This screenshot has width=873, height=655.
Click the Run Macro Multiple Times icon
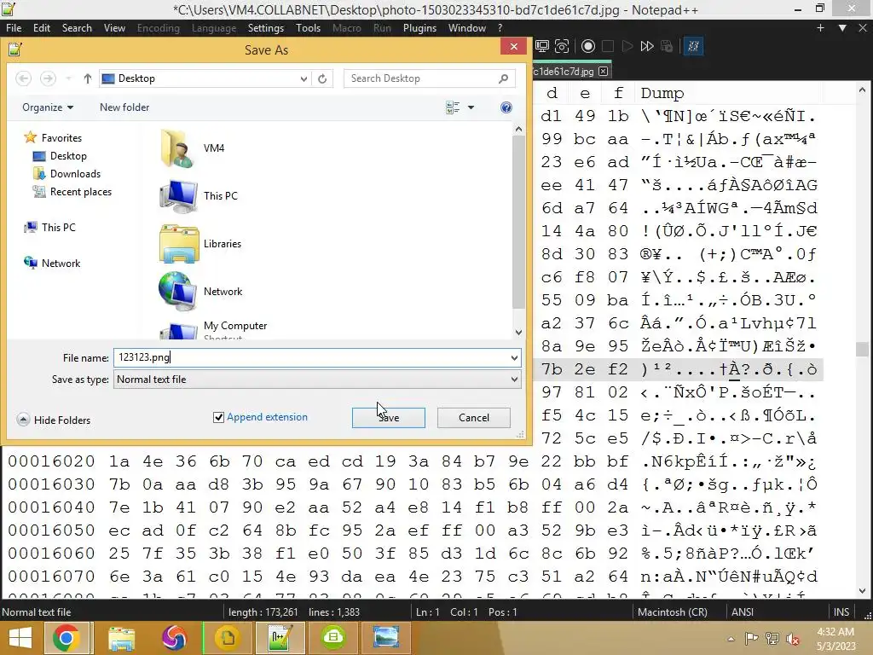(x=646, y=46)
